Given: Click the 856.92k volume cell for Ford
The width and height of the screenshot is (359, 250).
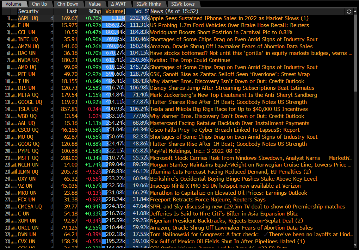Looking at the screenshot, I should (x=113, y=25).
